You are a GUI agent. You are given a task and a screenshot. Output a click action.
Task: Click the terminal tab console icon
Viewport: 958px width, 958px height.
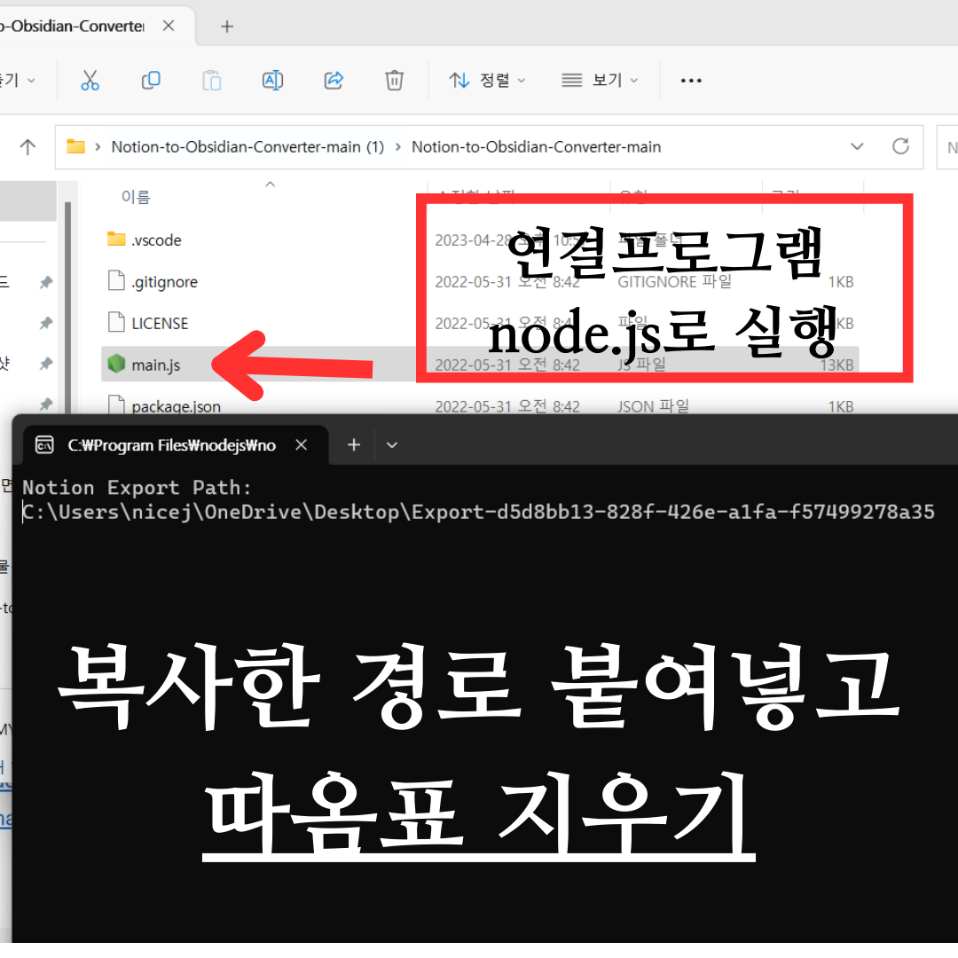pyautogui.click(x=44, y=445)
